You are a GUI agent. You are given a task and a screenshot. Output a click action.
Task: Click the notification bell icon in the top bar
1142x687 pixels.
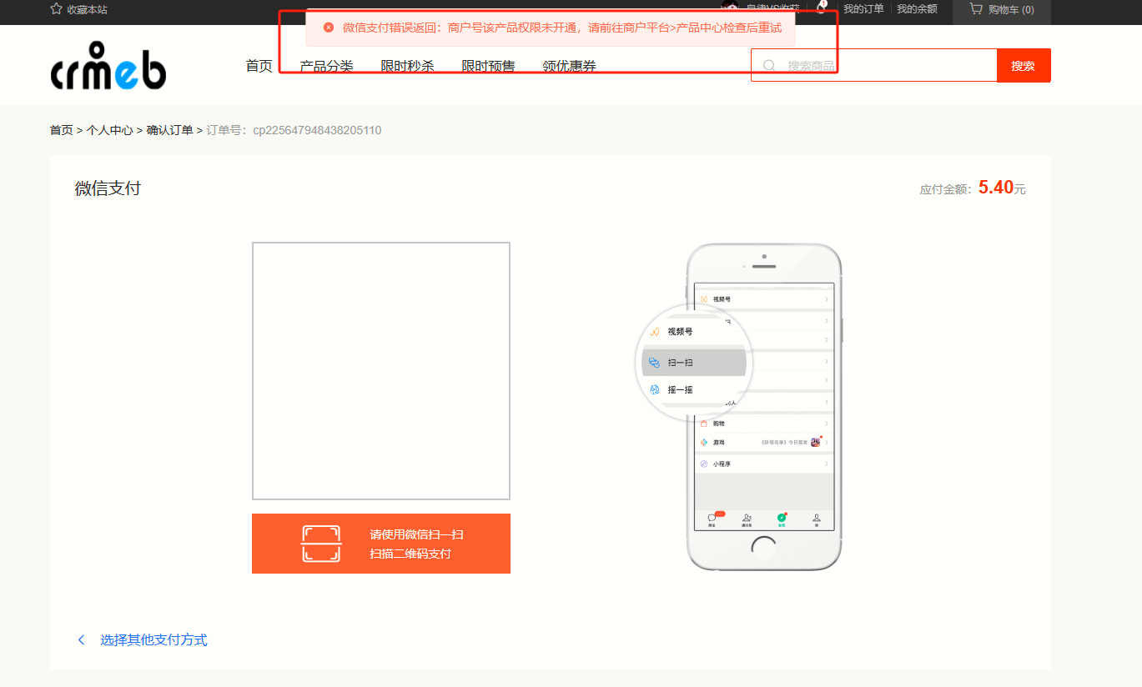pos(822,8)
